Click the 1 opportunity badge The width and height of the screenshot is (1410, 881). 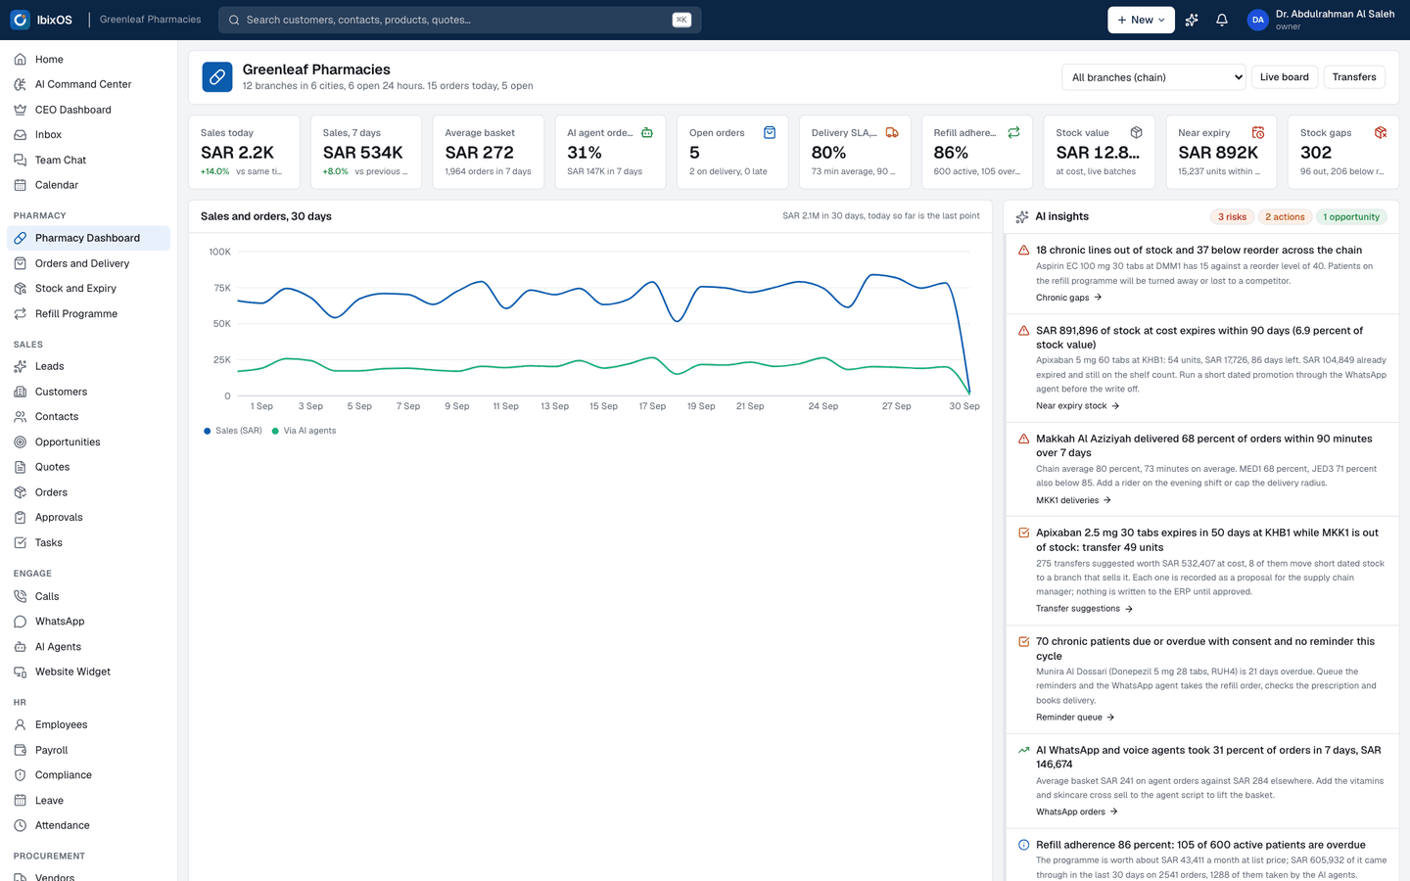1351,217
